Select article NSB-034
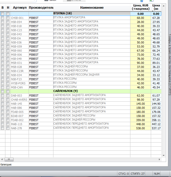Viewport: 171px width, 177px height. [x=16, y=75]
